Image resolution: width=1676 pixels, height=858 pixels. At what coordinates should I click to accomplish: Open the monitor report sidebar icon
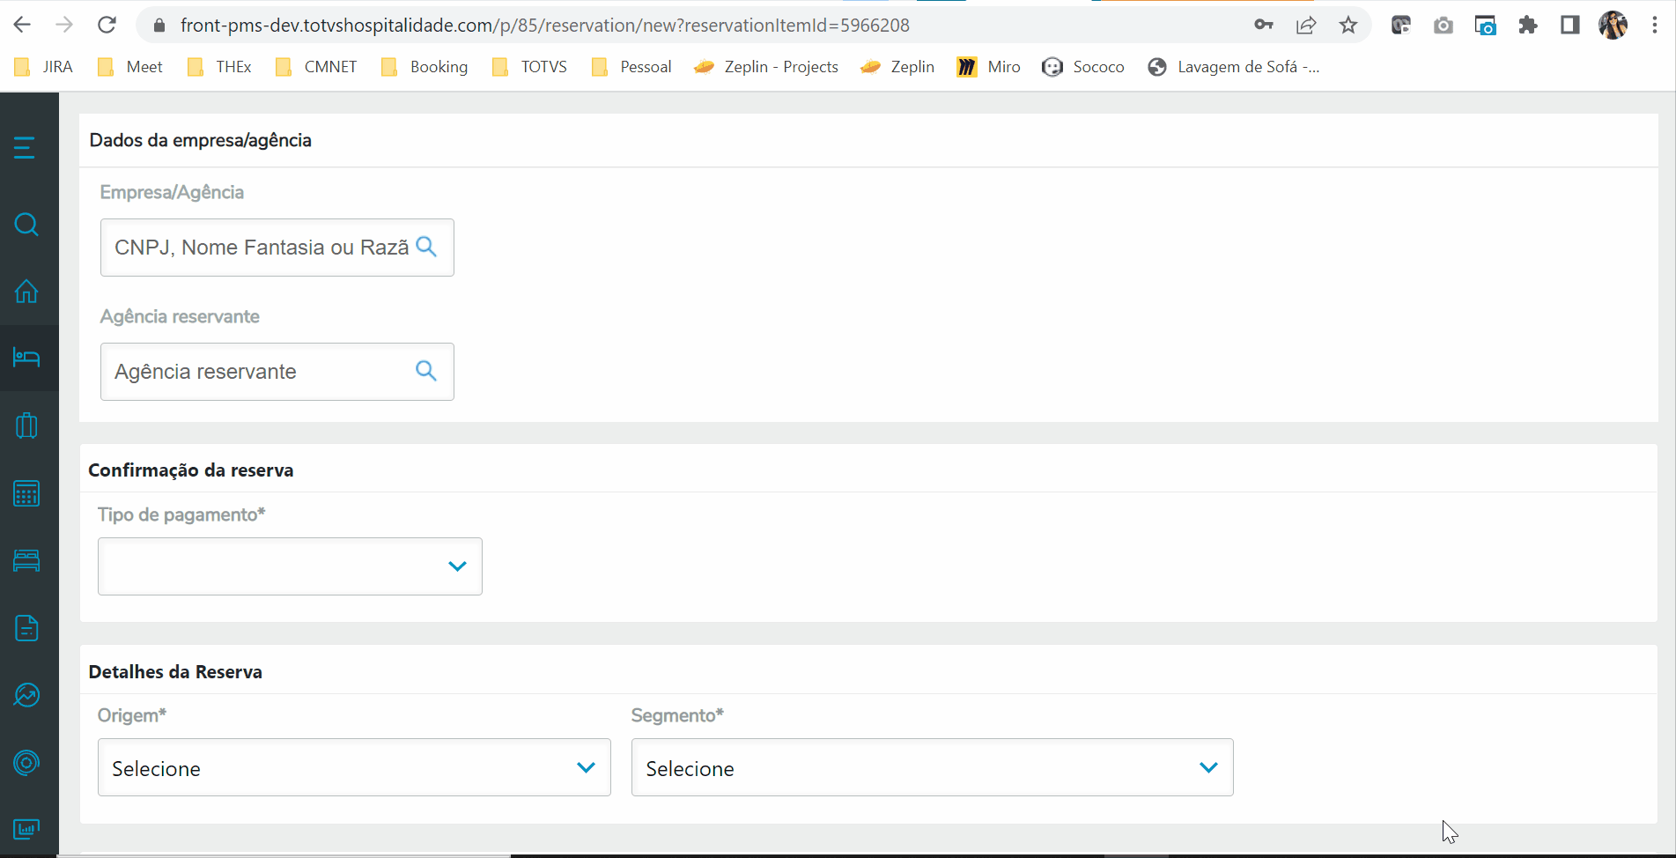[x=26, y=830]
